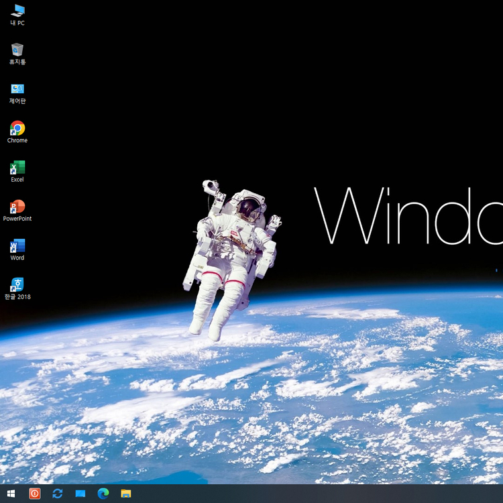Open File Explorer from the taskbar
This screenshot has width=503, height=503.
click(x=125, y=494)
